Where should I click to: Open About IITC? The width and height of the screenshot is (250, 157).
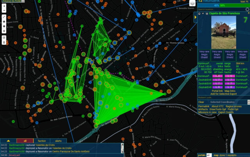(218, 106)
